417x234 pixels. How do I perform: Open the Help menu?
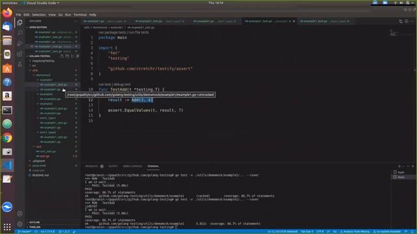(x=93, y=14)
